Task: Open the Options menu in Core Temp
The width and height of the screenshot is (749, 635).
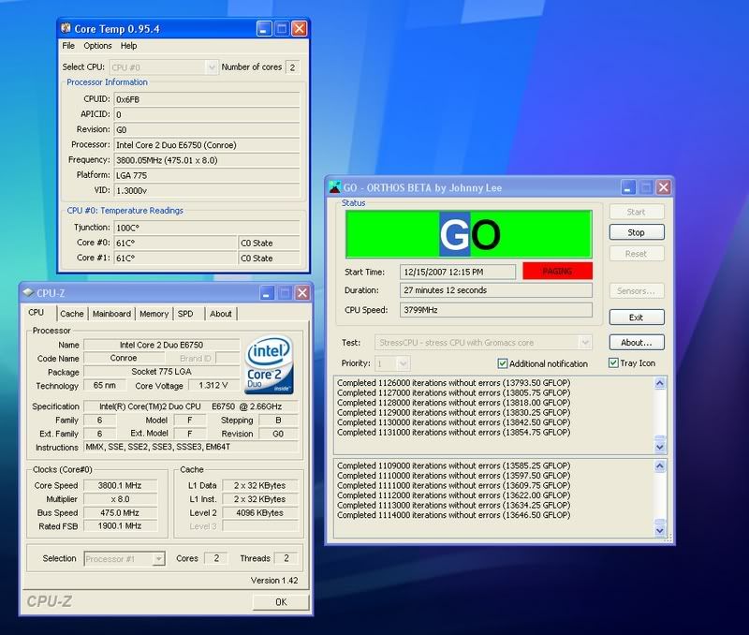Action: pyautogui.click(x=97, y=46)
